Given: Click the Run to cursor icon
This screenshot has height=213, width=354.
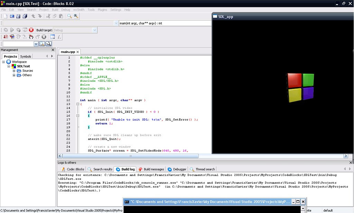Looking at the screenshot, I should [12, 37].
